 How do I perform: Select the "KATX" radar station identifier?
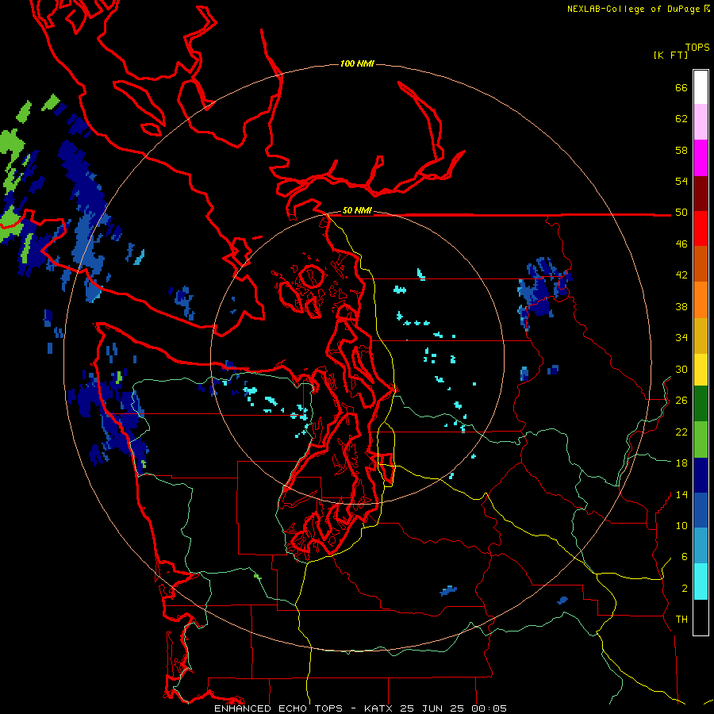(x=378, y=708)
